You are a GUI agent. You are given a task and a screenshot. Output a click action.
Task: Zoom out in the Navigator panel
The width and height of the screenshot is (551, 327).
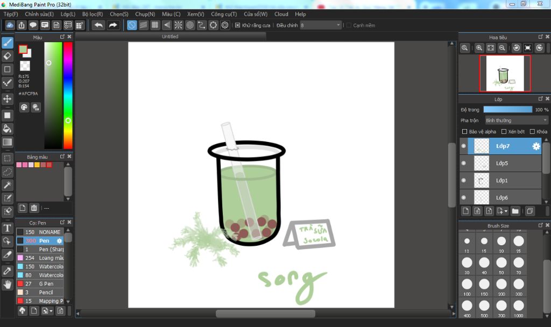pyautogui.click(x=502, y=48)
